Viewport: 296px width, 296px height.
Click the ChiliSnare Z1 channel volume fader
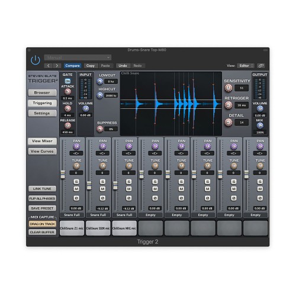click(63, 175)
